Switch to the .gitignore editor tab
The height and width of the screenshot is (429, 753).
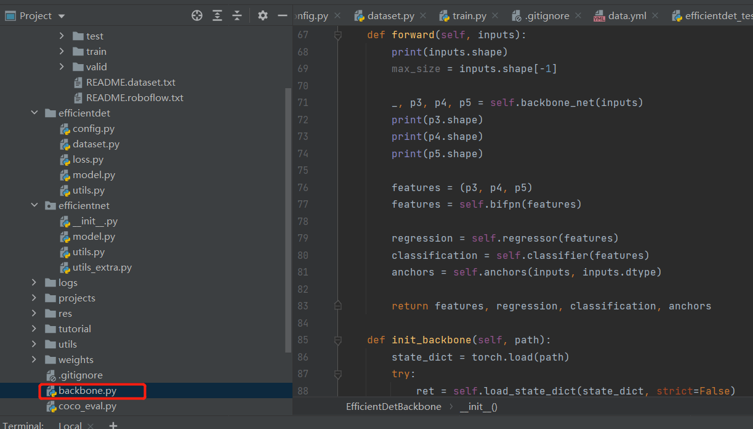pos(547,16)
